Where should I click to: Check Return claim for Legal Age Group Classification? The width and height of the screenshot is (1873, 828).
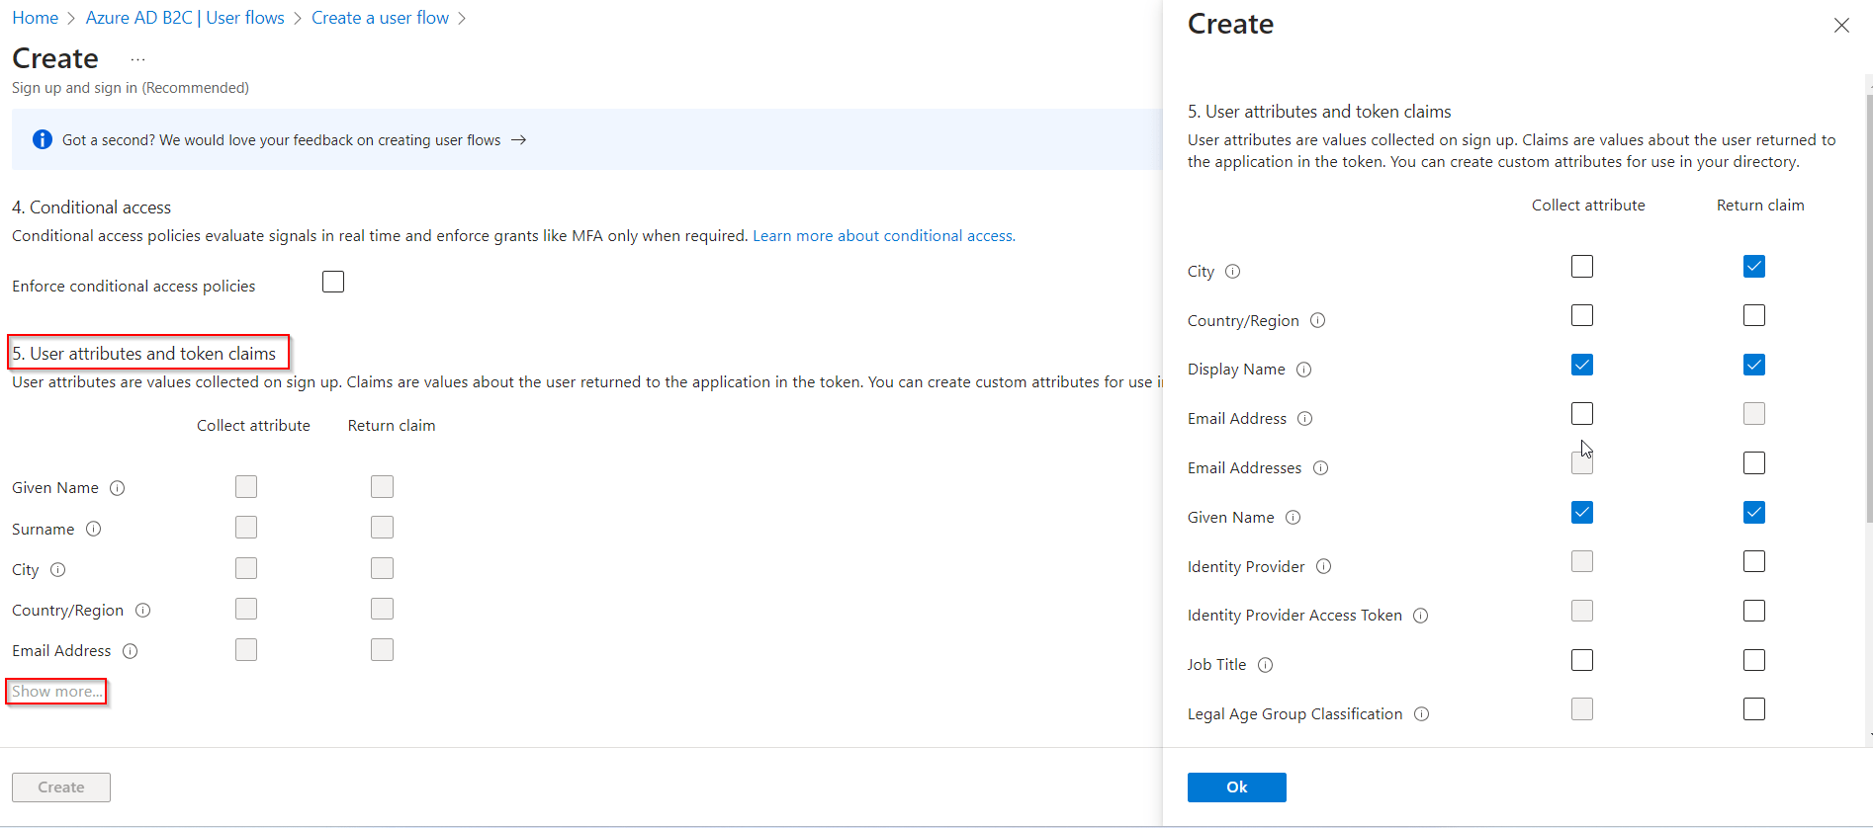[x=1754, y=709]
